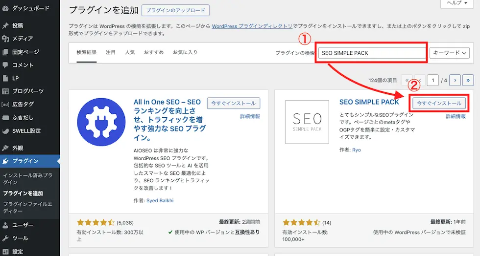The width and height of the screenshot is (480, 256).
Task: Open ダッシュボード in the sidebar
Action: coord(30,8)
